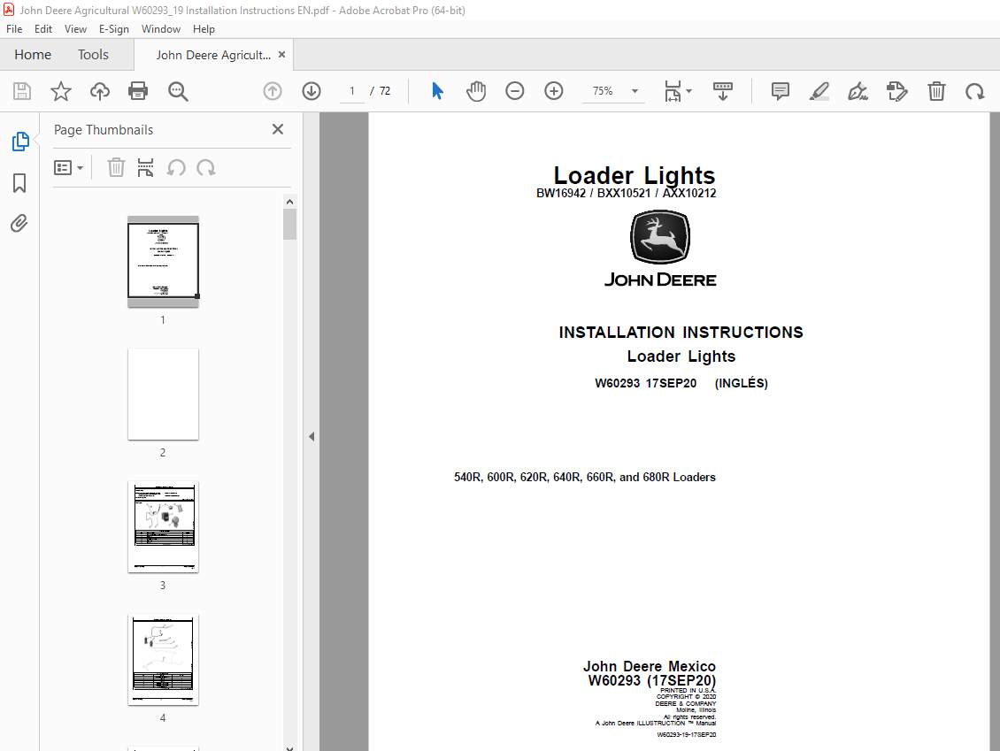Select page 4 thumbnail
This screenshot has height=751, width=1000.
pos(163,659)
